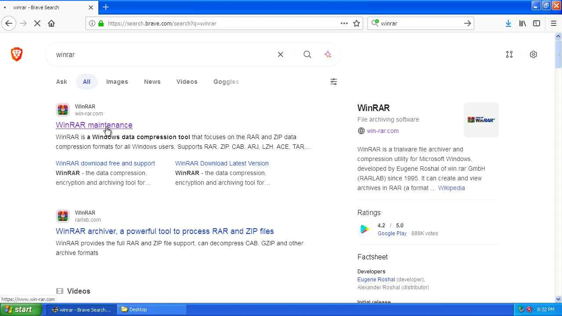This screenshot has width=562, height=316.
Task: Select winrar - Brave Search taskbar button
Action: [x=81, y=309]
